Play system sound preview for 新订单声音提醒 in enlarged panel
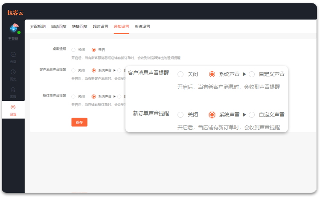Image resolution: width=320 pixels, height=198 pixels. 244,115
